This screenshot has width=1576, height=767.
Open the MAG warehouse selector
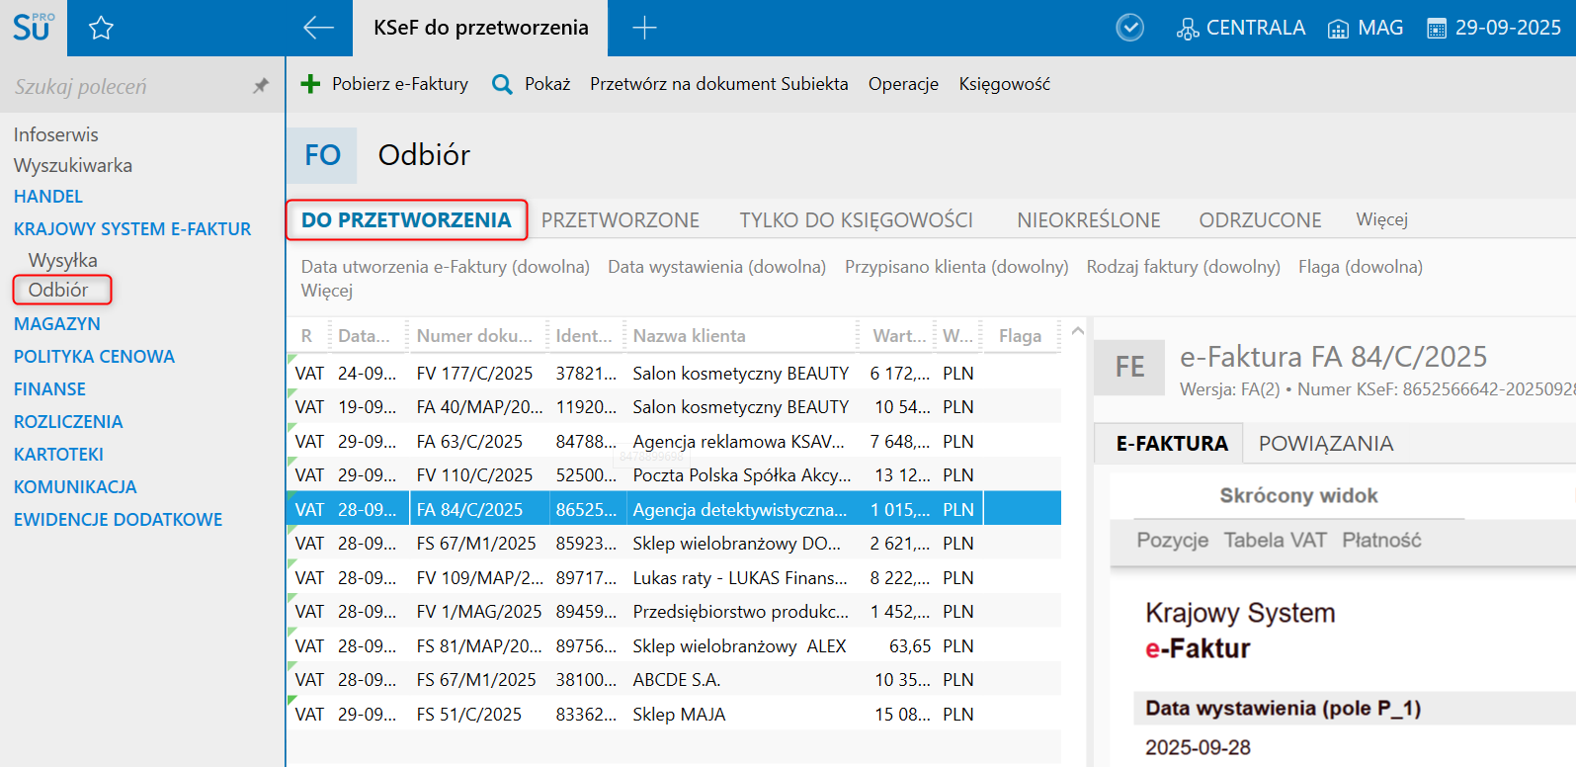pyautogui.click(x=1365, y=28)
